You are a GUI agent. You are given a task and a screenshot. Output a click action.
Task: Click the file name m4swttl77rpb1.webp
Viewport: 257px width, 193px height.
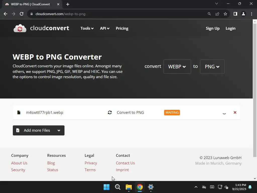44,112
